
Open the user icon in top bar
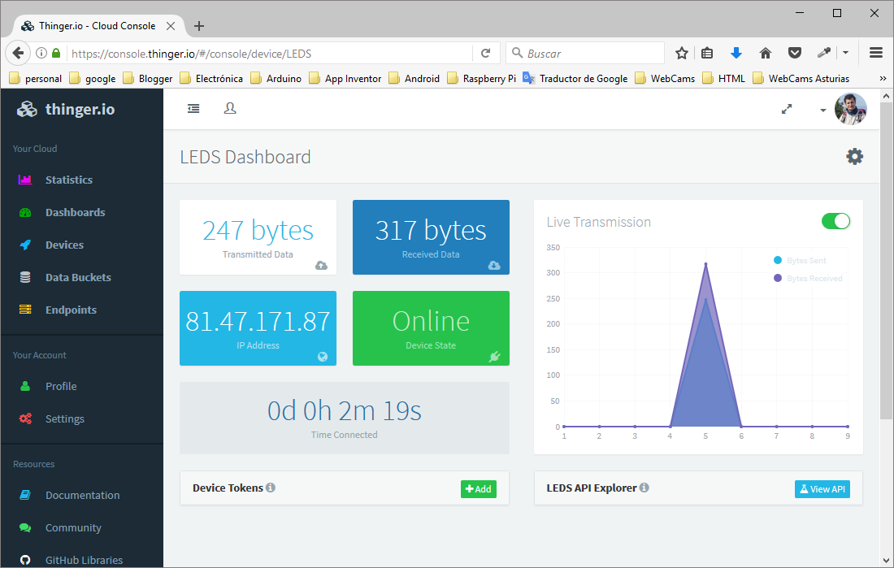(230, 108)
